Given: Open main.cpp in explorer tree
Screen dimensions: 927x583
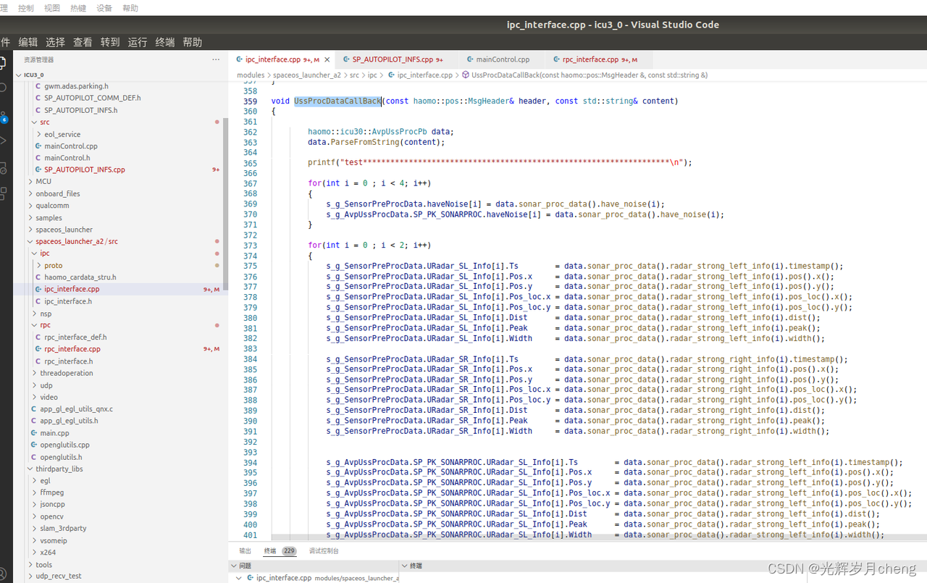Looking at the screenshot, I should click(x=119, y=433).
